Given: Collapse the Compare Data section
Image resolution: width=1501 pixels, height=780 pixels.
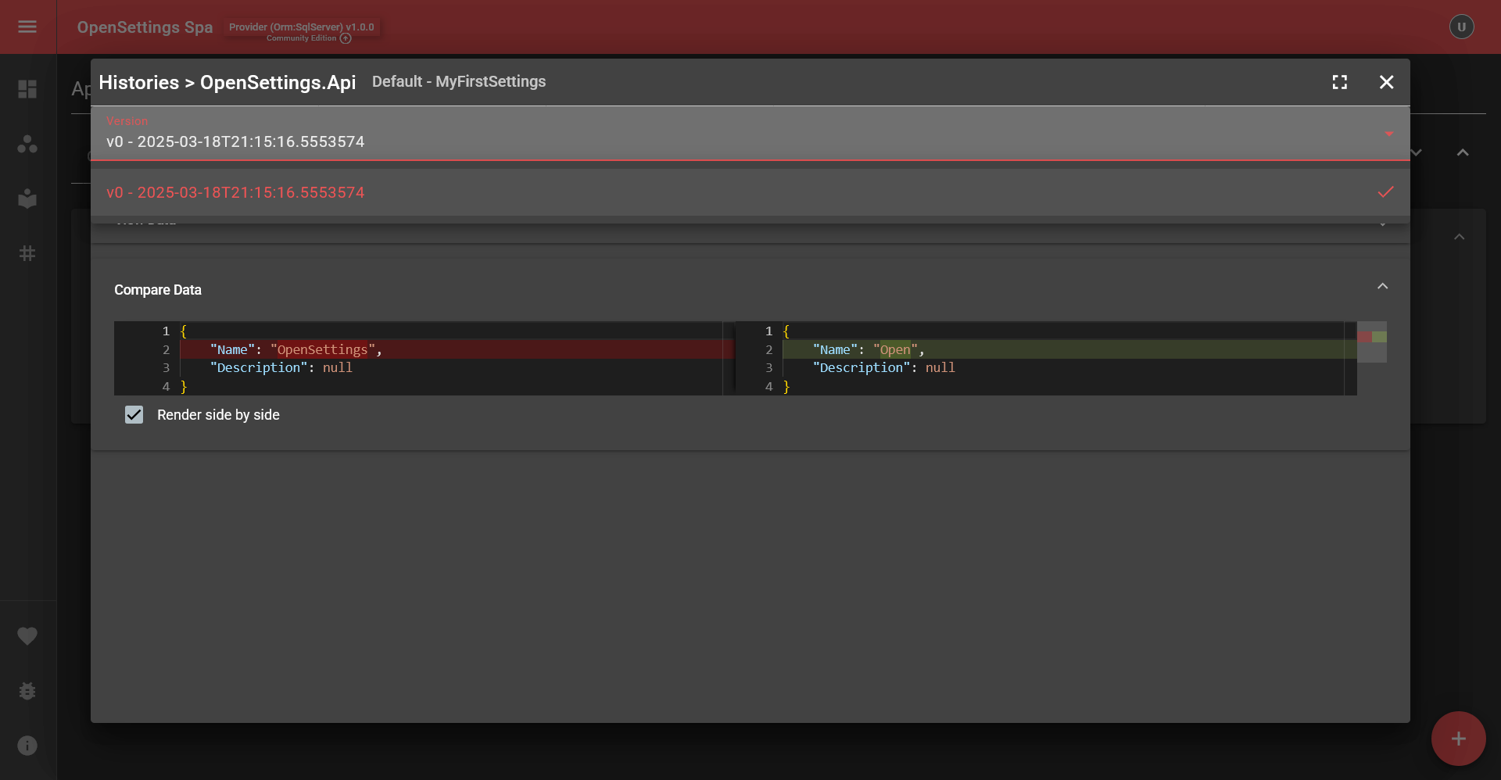Looking at the screenshot, I should (x=1382, y=287).
